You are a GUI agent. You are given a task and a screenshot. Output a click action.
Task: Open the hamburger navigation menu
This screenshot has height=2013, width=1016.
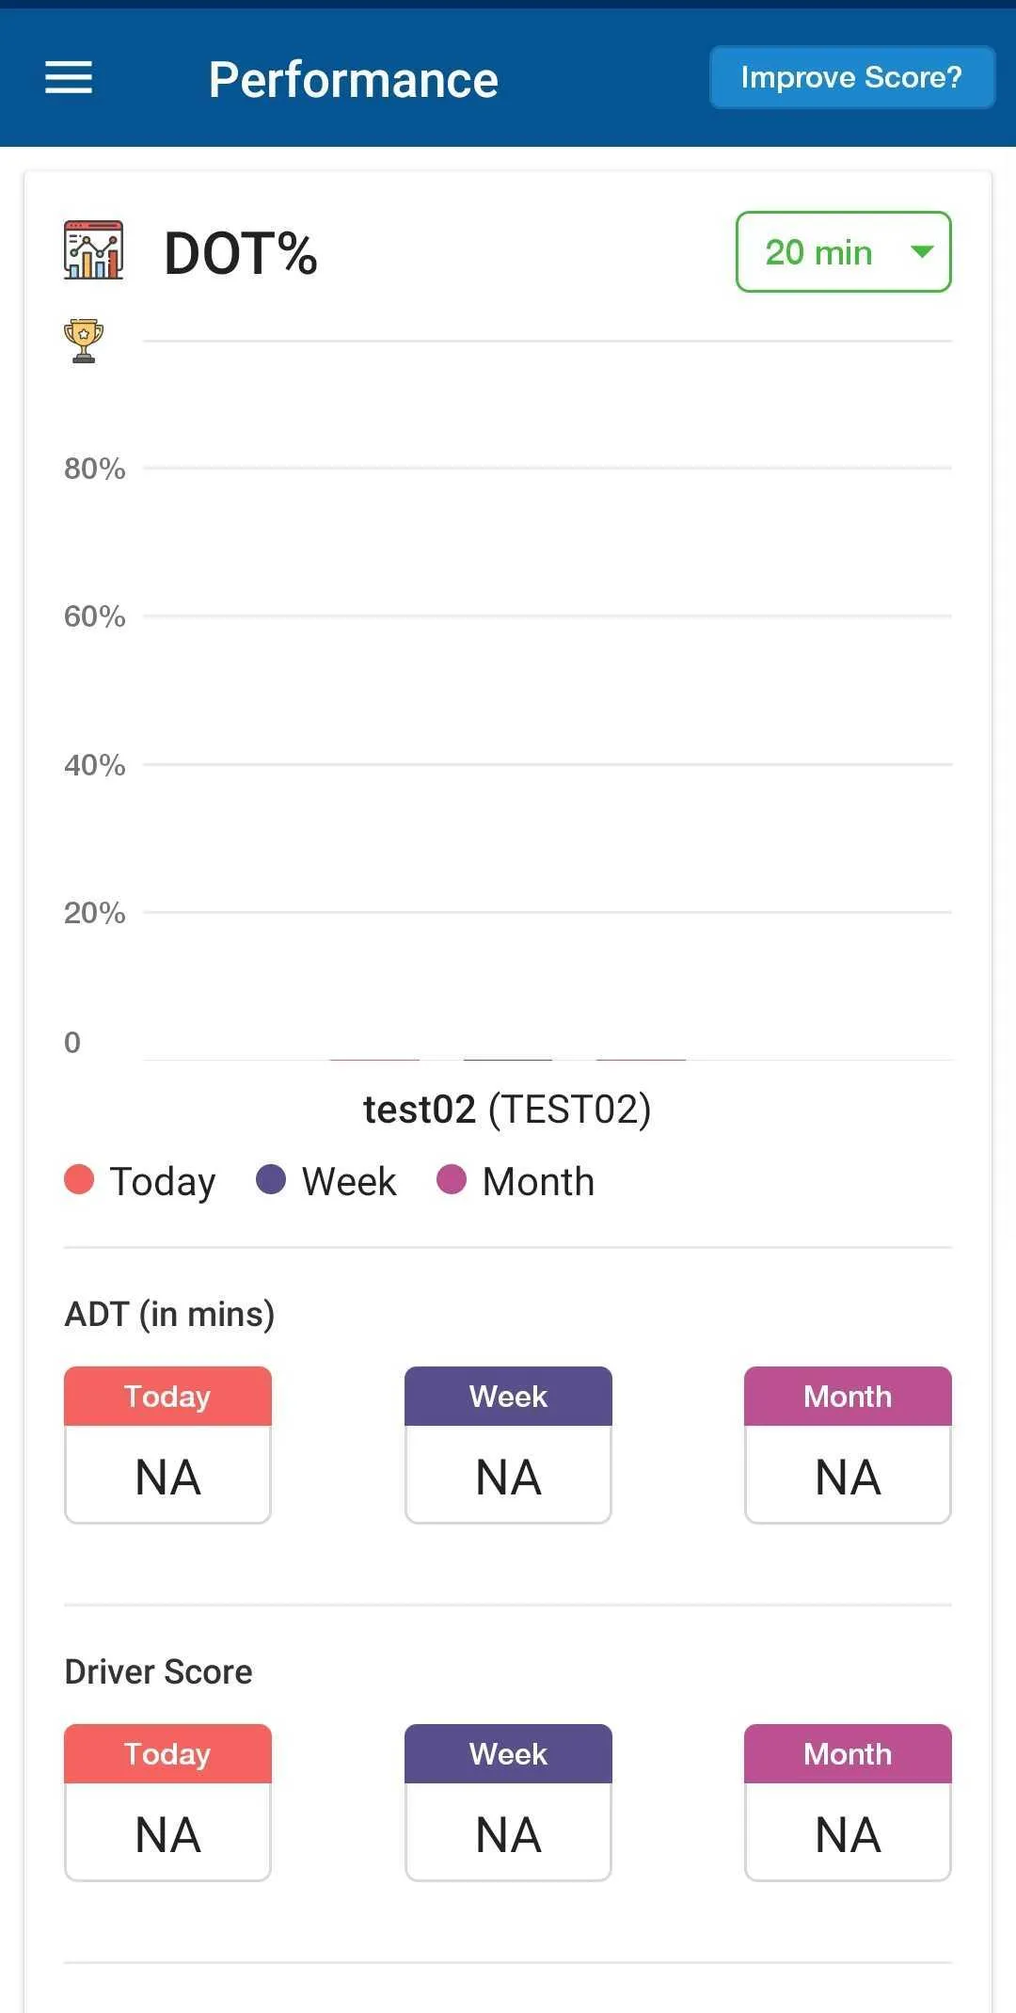click(69, 77)
